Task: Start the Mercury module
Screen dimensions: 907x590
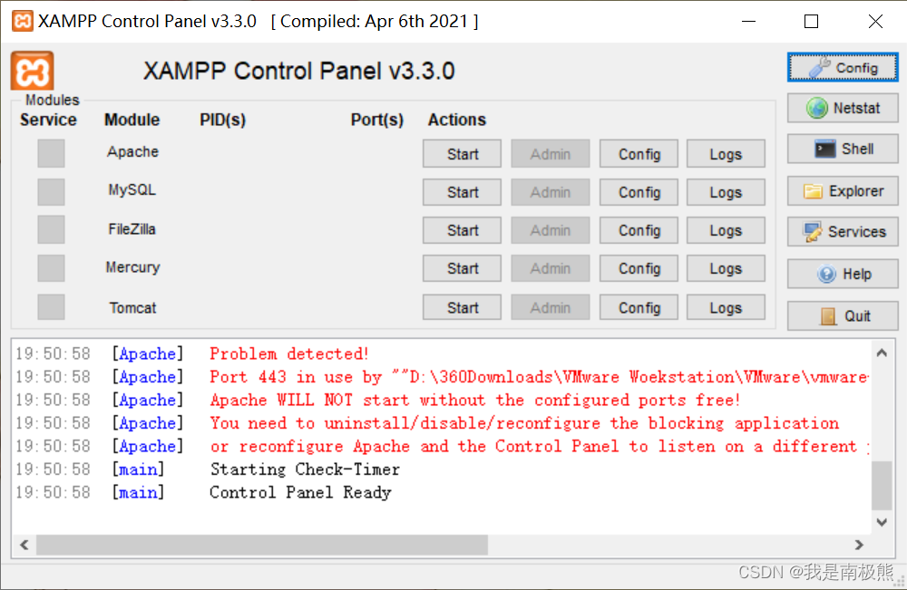Action: pyautogui.click(x=463, y=268)
